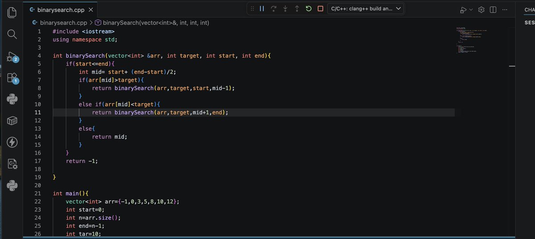Click line number 11 in the gutter

38,113
